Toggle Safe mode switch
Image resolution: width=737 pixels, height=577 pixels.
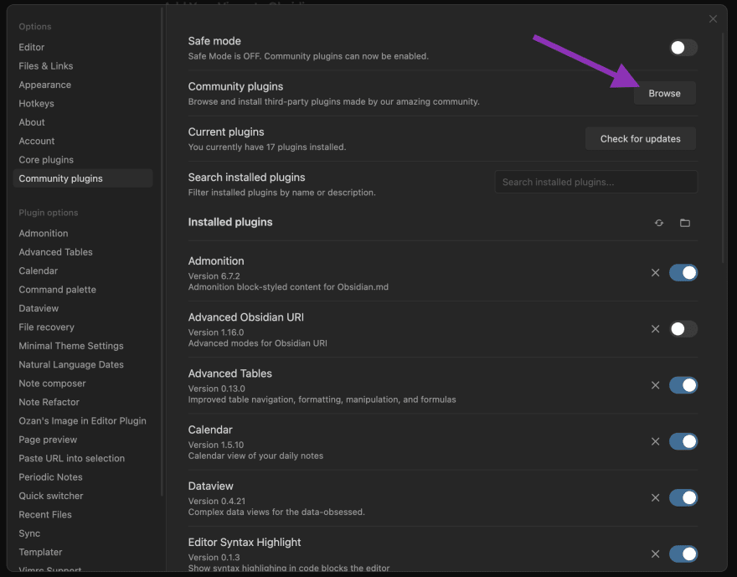coord(683,48)
